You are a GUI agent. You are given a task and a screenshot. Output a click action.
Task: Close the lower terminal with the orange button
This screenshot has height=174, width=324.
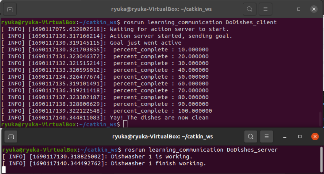315,136
